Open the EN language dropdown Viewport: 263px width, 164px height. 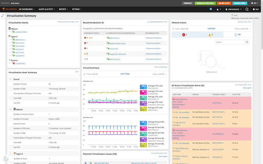pos(254,3)
